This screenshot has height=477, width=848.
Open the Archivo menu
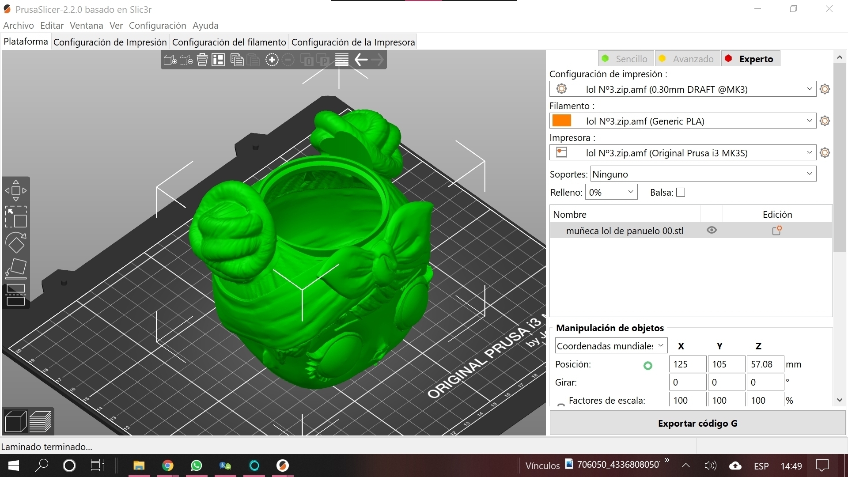click(19, 26)
